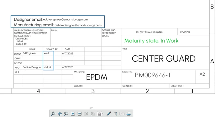This screenshot has height=117, width=218.
Task: Click drawing number PM009646-1
Action: (153, 75)
